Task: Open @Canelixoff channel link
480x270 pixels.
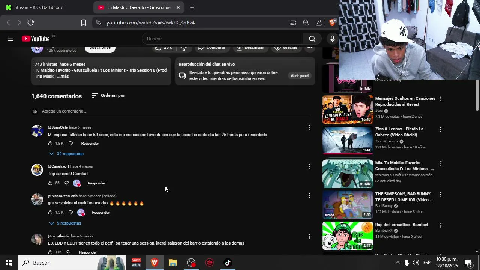Action: pyautogui.click(x=58, y=166)
